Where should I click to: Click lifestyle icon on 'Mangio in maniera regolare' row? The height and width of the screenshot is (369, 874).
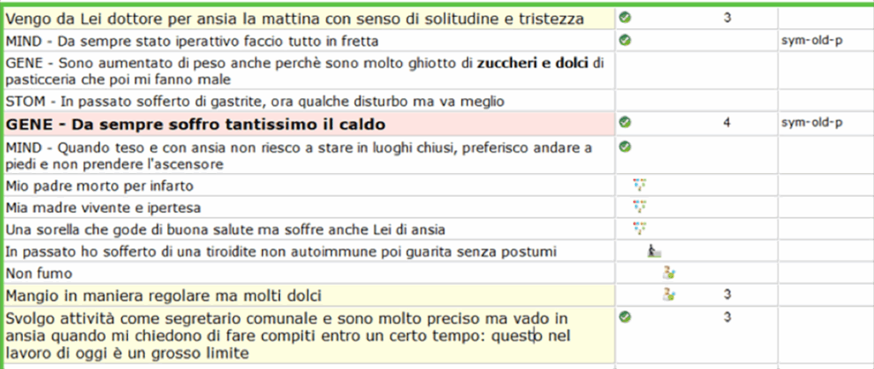coord(669,294)
